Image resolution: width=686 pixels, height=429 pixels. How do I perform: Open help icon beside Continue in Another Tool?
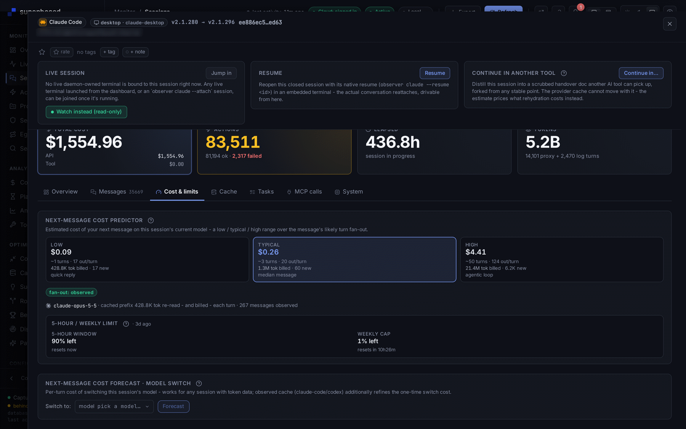pos(564,73)
